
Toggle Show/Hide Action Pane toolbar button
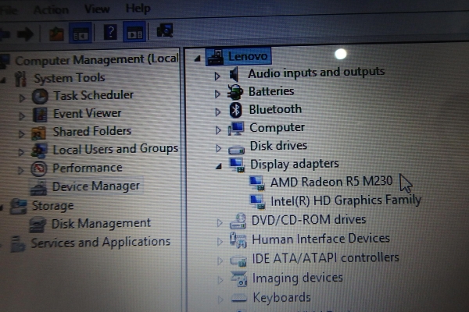[134, 32]
